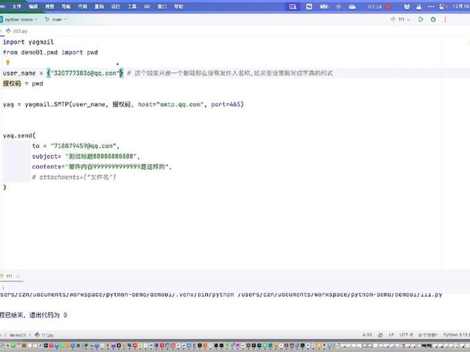Click the exit code 0 message in the run output
This screenshot has width=470, height=352.
point(33,315)
